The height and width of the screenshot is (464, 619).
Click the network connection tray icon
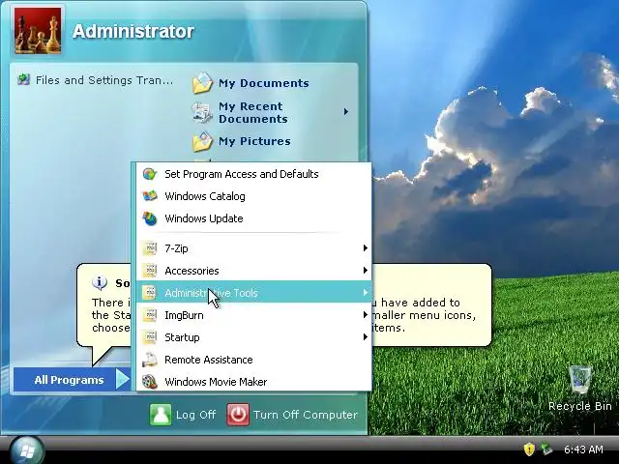[x=546, y=449]
